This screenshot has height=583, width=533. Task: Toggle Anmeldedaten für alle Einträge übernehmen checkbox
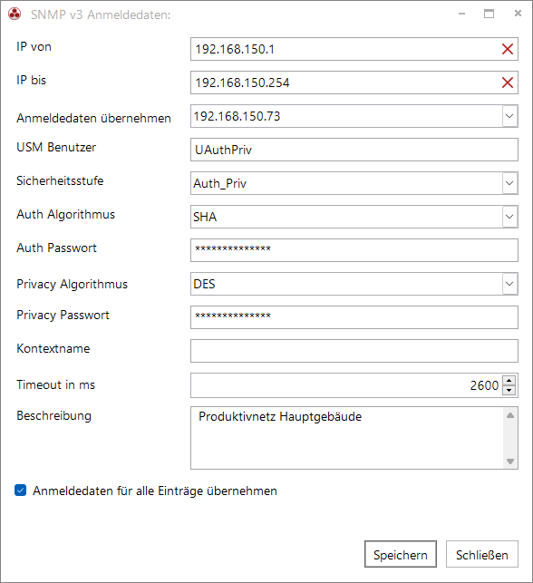pos(21,490)
